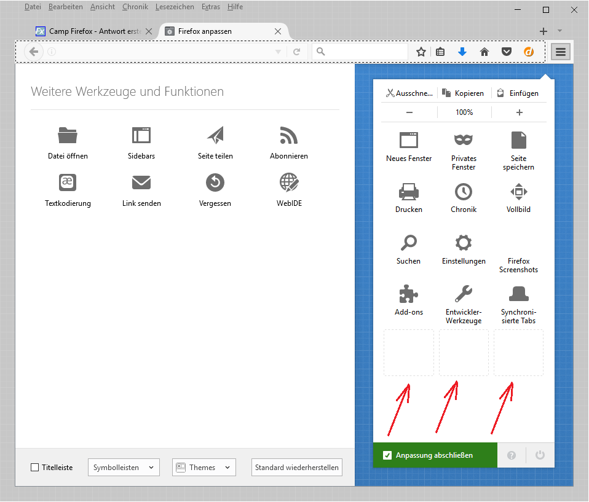Click the back arrow button
Viewport: 589px width, 502px height.
(34, 52)
